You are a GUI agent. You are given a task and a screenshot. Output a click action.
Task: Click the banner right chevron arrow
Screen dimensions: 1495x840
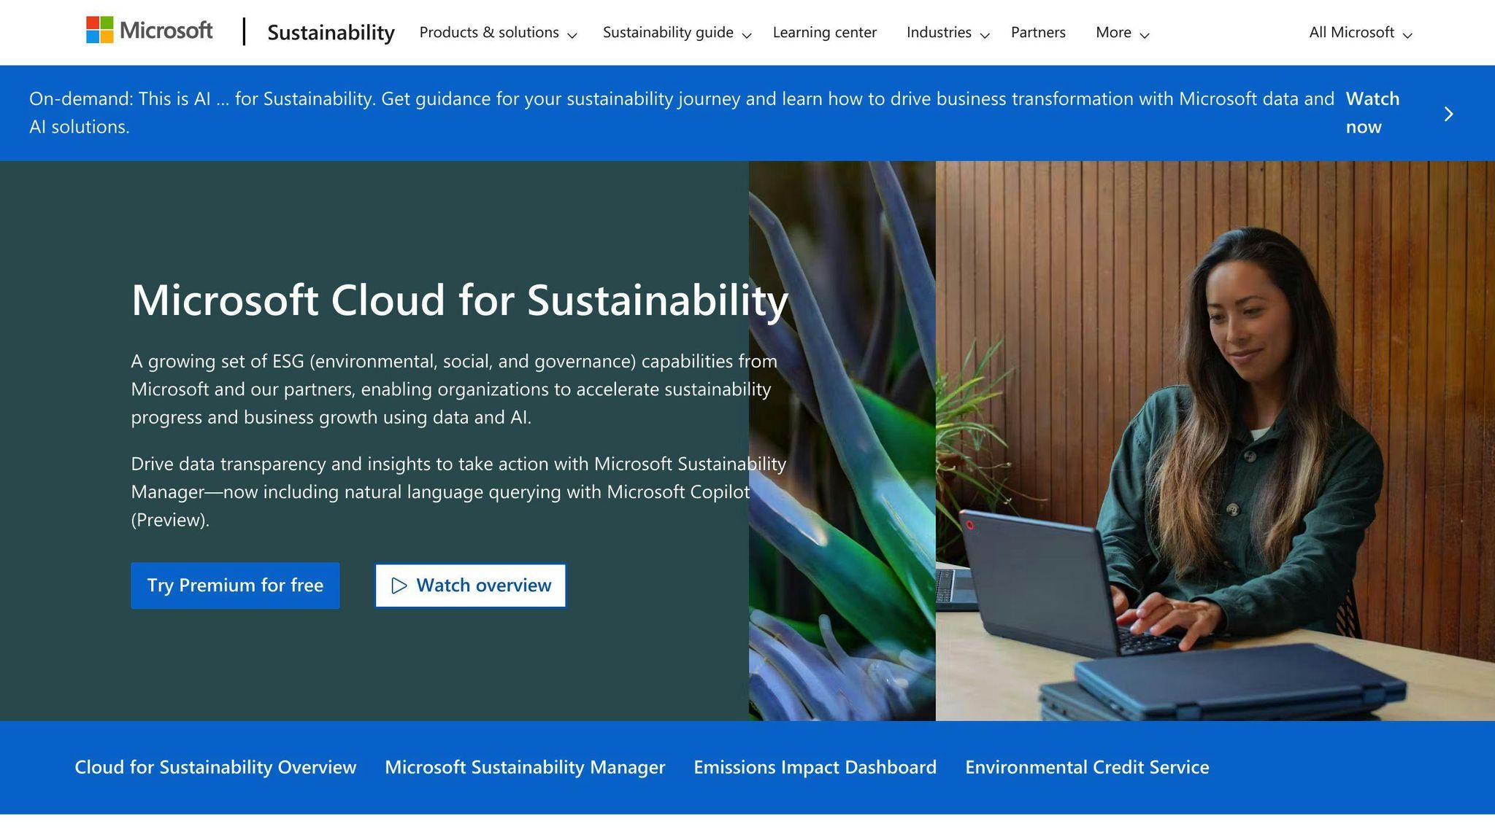1448,114
